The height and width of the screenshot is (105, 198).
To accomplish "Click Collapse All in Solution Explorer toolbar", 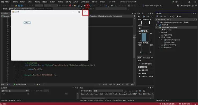I will tap(171, 16).
